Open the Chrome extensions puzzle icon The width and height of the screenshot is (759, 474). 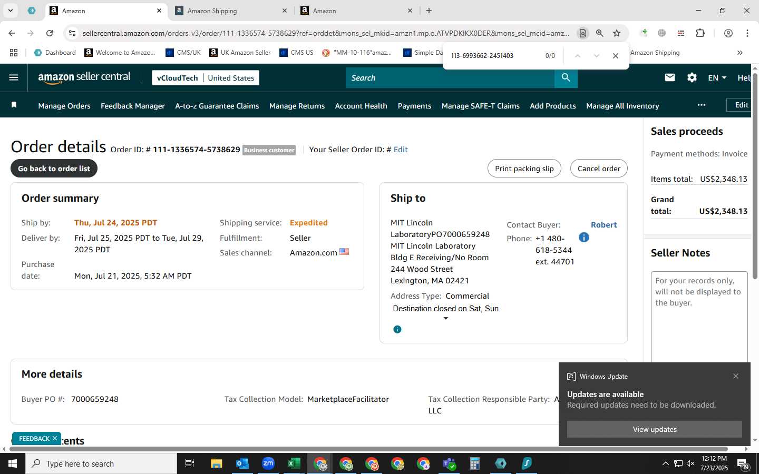click(700, 33)
